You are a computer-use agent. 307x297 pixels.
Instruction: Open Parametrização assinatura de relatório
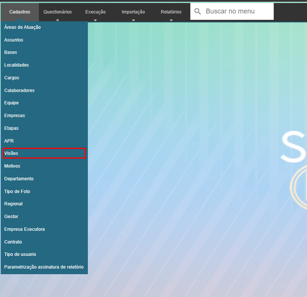(x=44, y=267)
